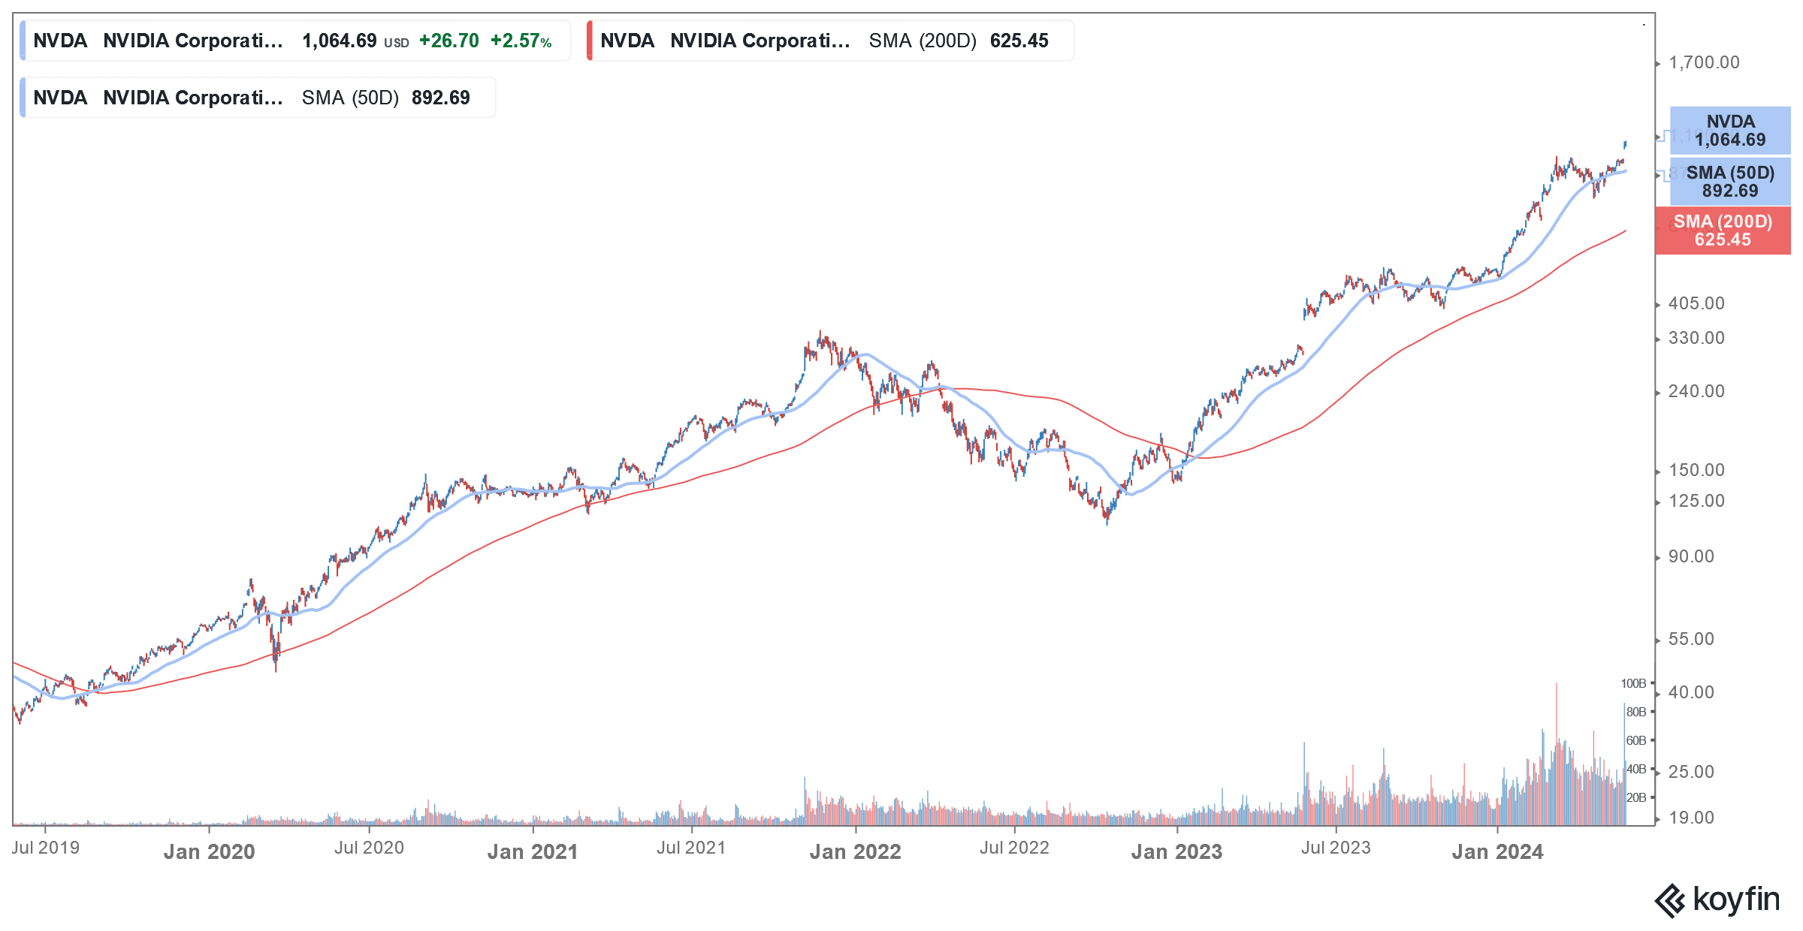
Task: Click the Jul 2022 date label
Action: (1014, 848)
